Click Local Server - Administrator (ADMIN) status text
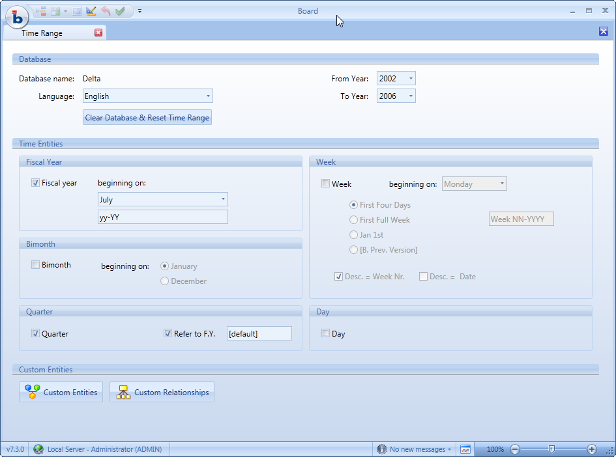Image resolution: width=616 pixels, height=457 pixels. [x=104, y=449]
